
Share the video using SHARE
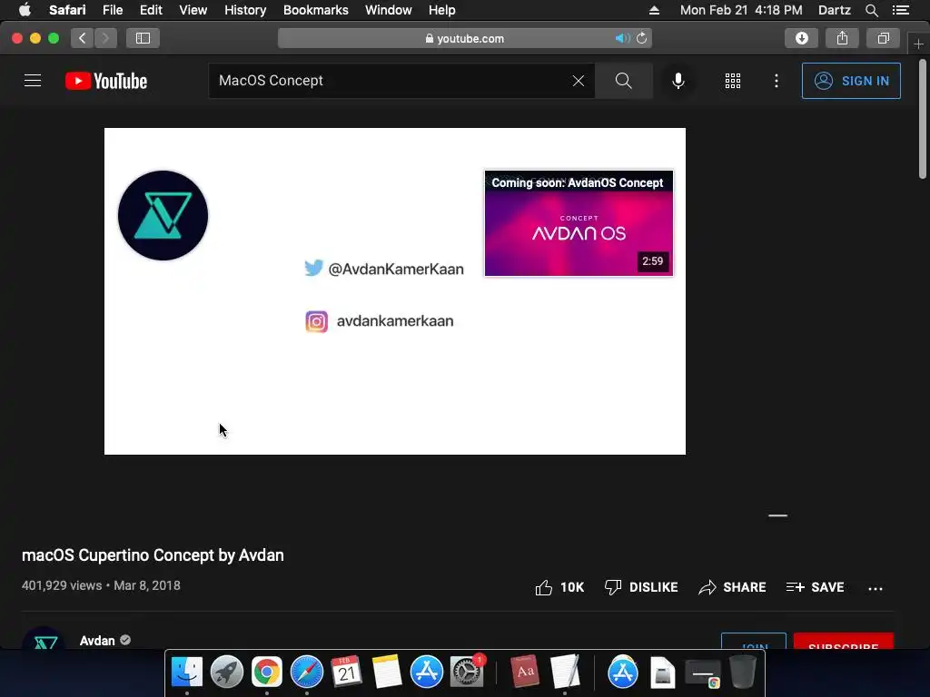coord(732,587)
